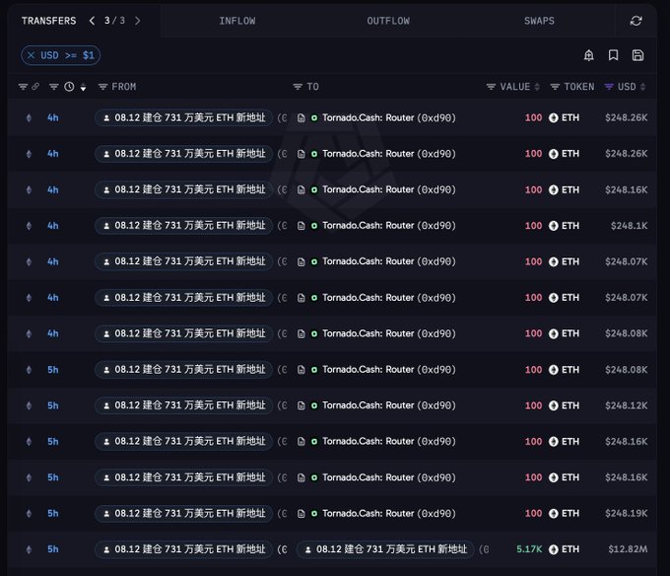Click the 100 value in the $248.1K row
Viewport: 670px width, 576px height.
(x=533, y=225)
